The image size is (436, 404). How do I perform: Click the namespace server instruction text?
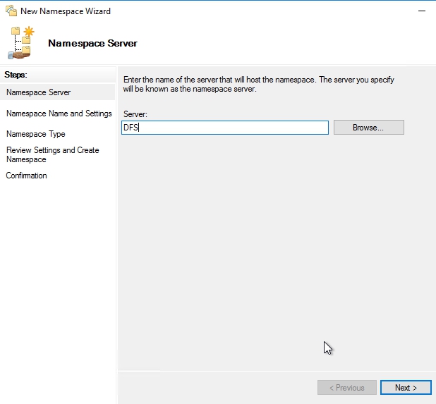(x=258, y=85)
